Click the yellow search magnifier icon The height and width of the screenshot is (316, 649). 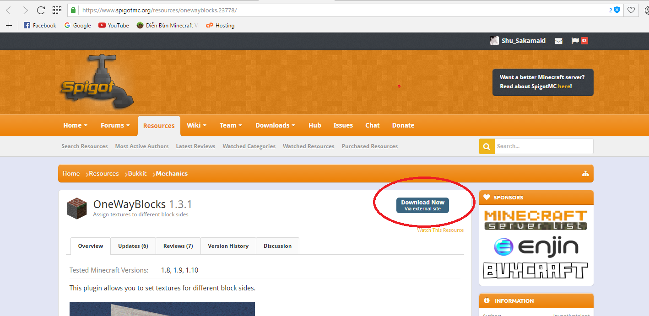[x=487, y=146]
